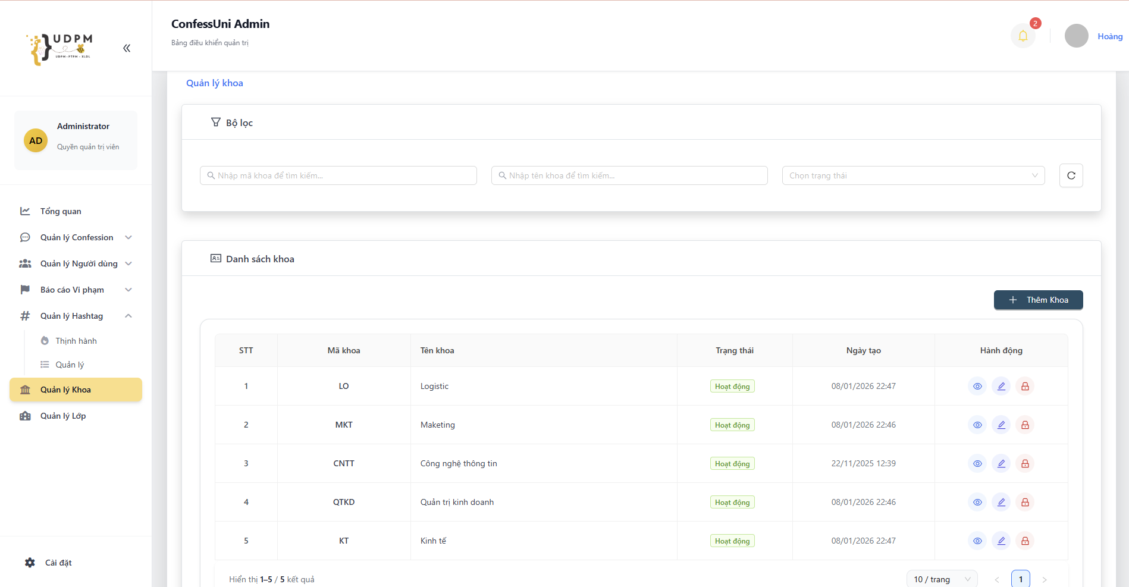This screenshot has width=1129, height=587.
Task: Click the Nhập mã khoa search field
Action: (x=338, y=175)
